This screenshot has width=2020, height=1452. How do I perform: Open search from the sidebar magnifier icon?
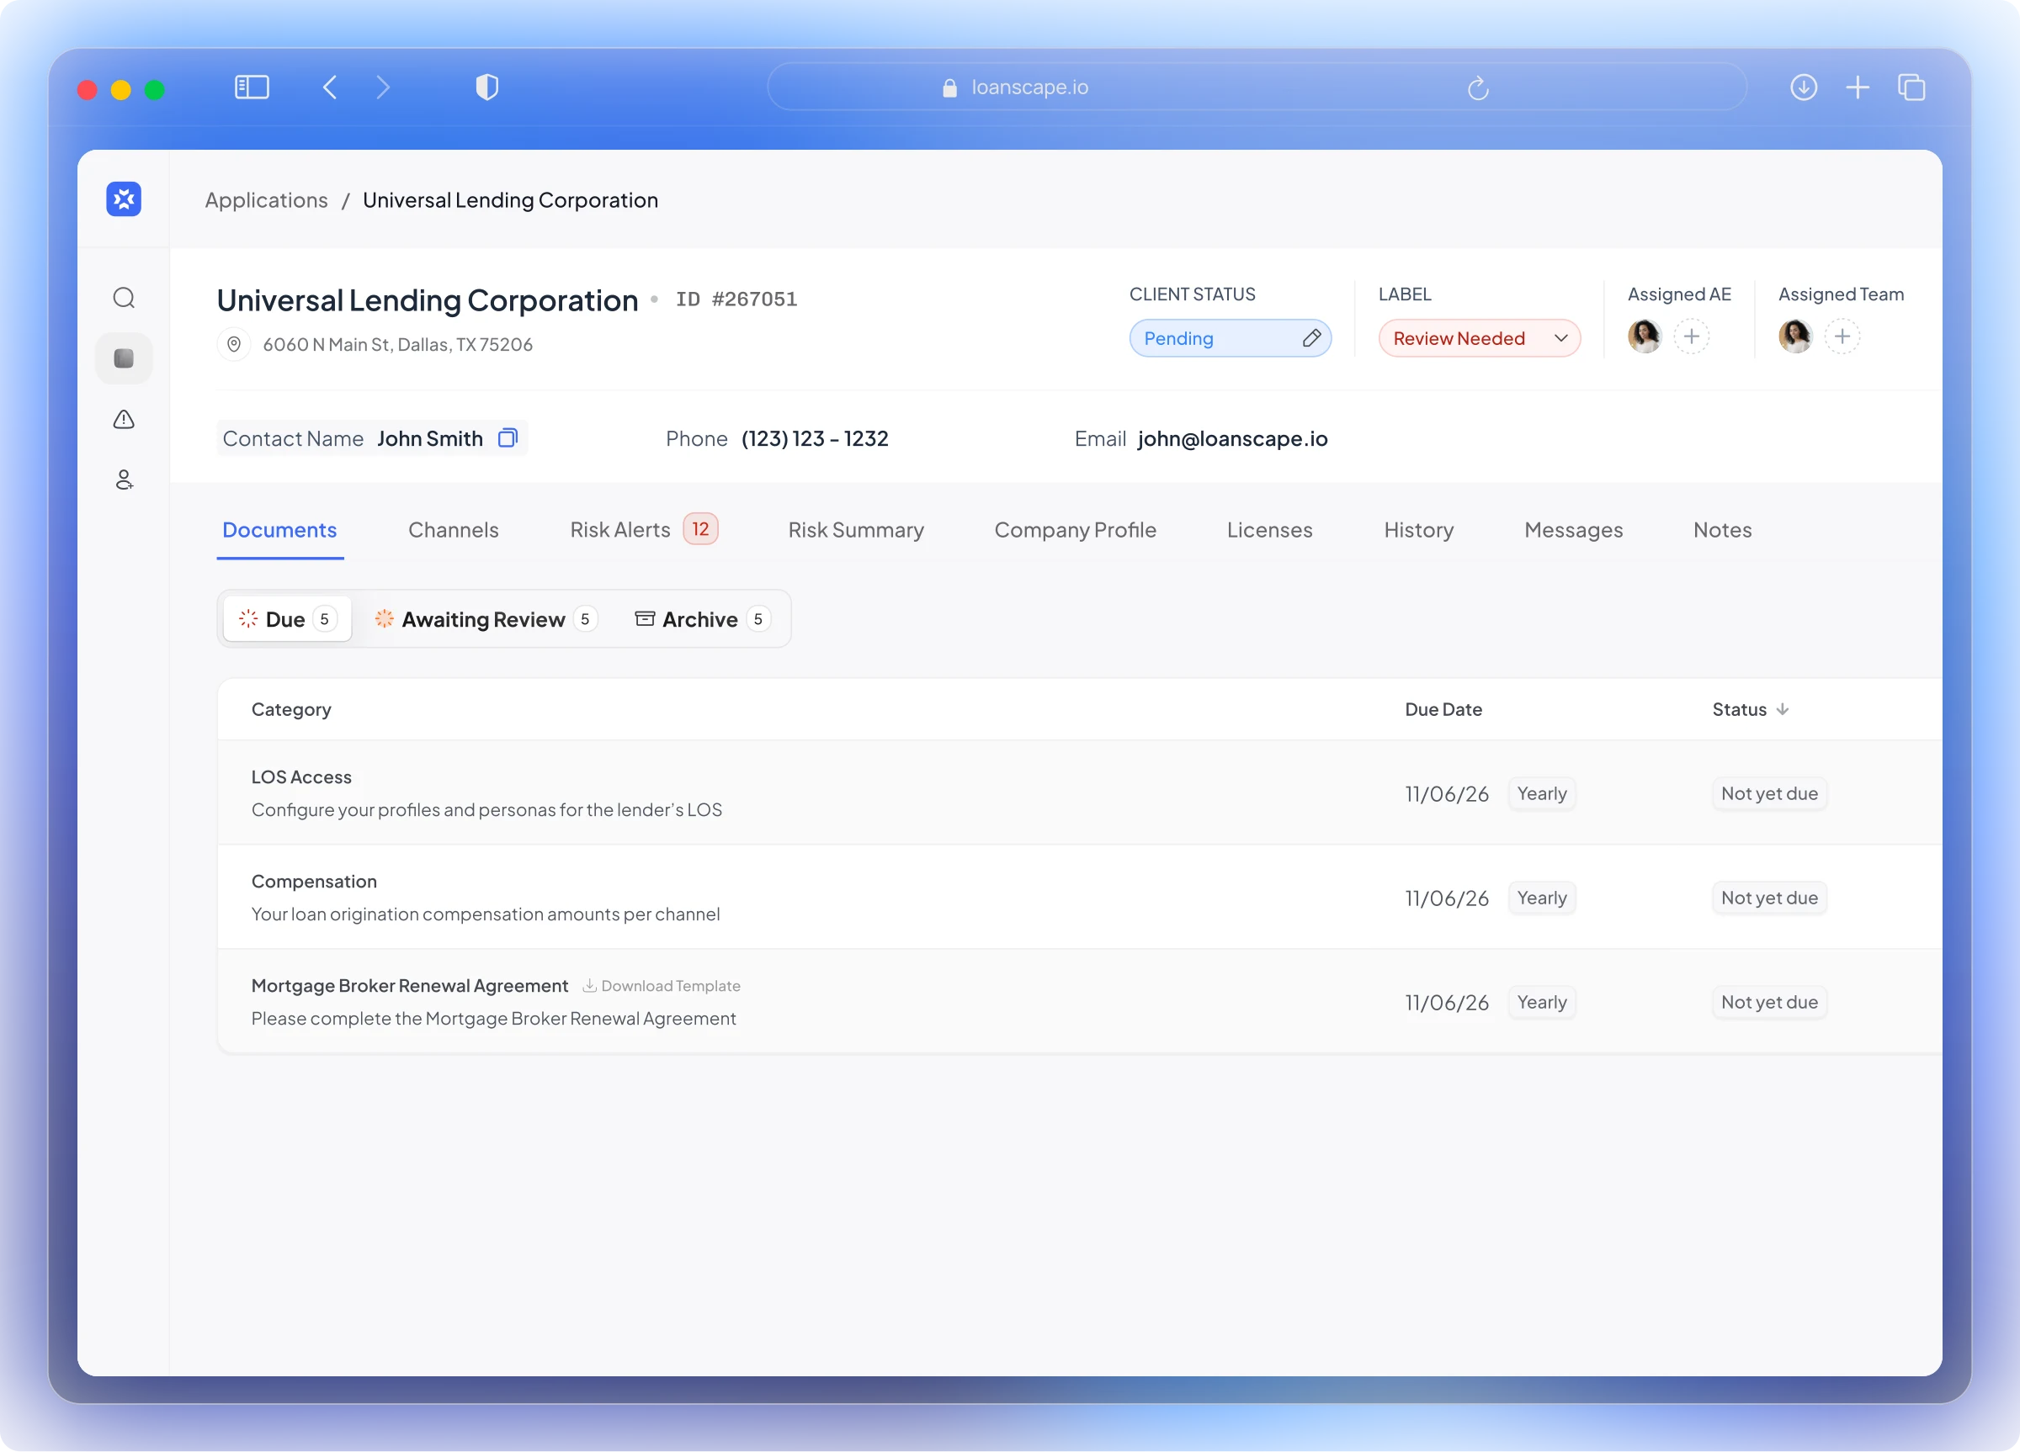coord(124,297)
